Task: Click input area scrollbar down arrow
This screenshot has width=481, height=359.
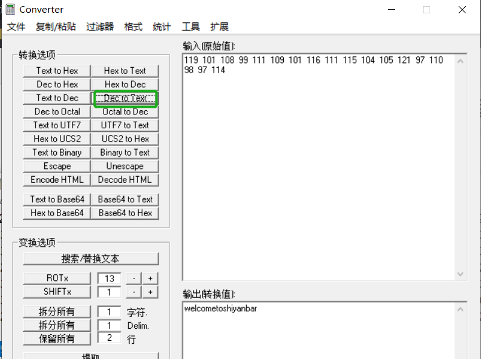Action: point(460,274)
